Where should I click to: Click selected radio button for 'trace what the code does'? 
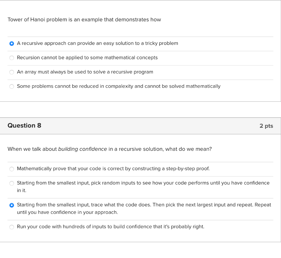[x=12, y=205]
